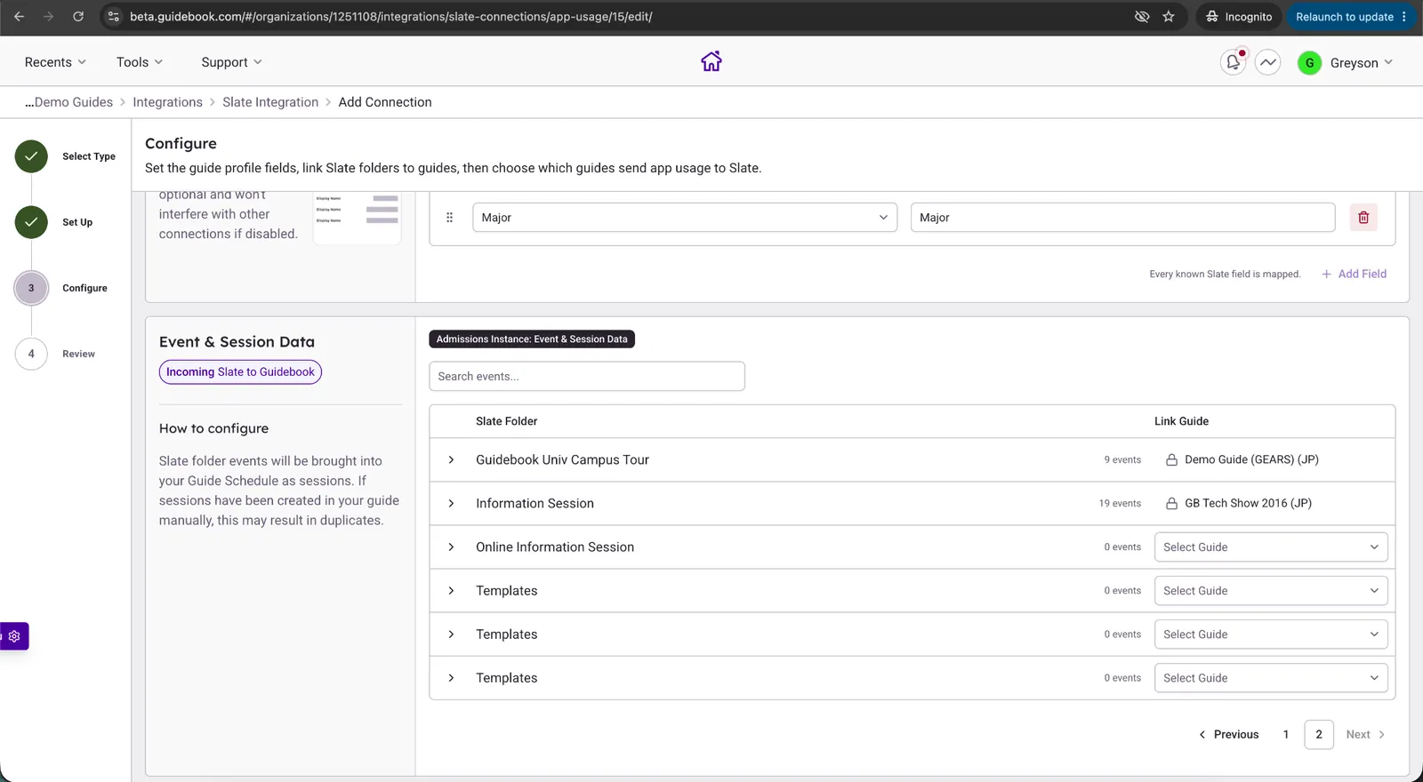Screen dimensions: 1423x782
Task: Click the Admissions Instance Event & Session Data tag
Action: tap(532, 339)
